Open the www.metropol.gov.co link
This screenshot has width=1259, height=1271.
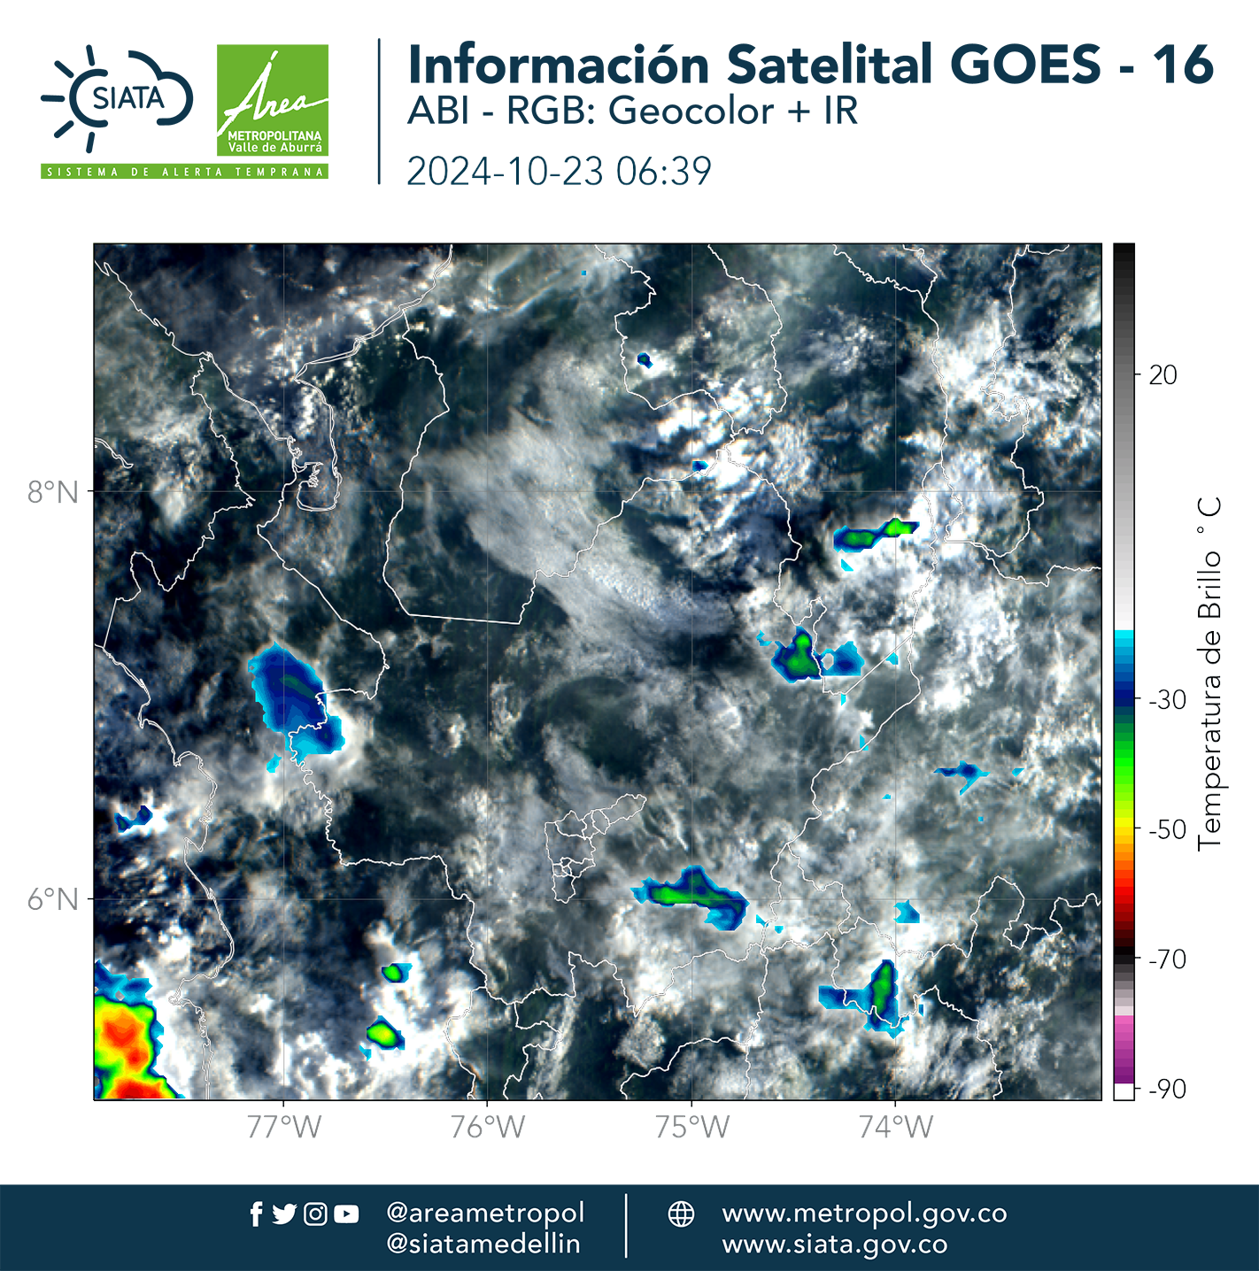[864, 1213]
